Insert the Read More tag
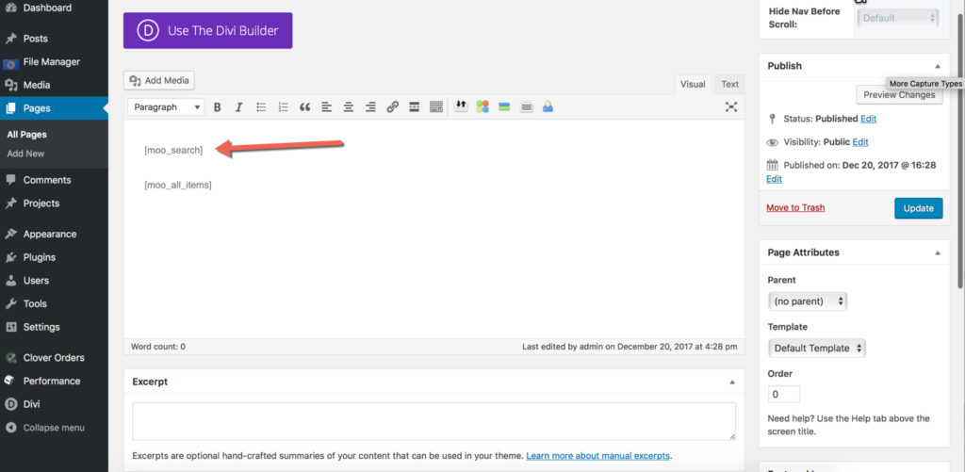 415,107
